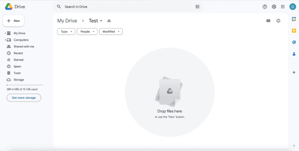Image resolution: width=299 pixels, height=151 pixels.
Task: Open the Type filter dropdown
Action: pos(66,32)
